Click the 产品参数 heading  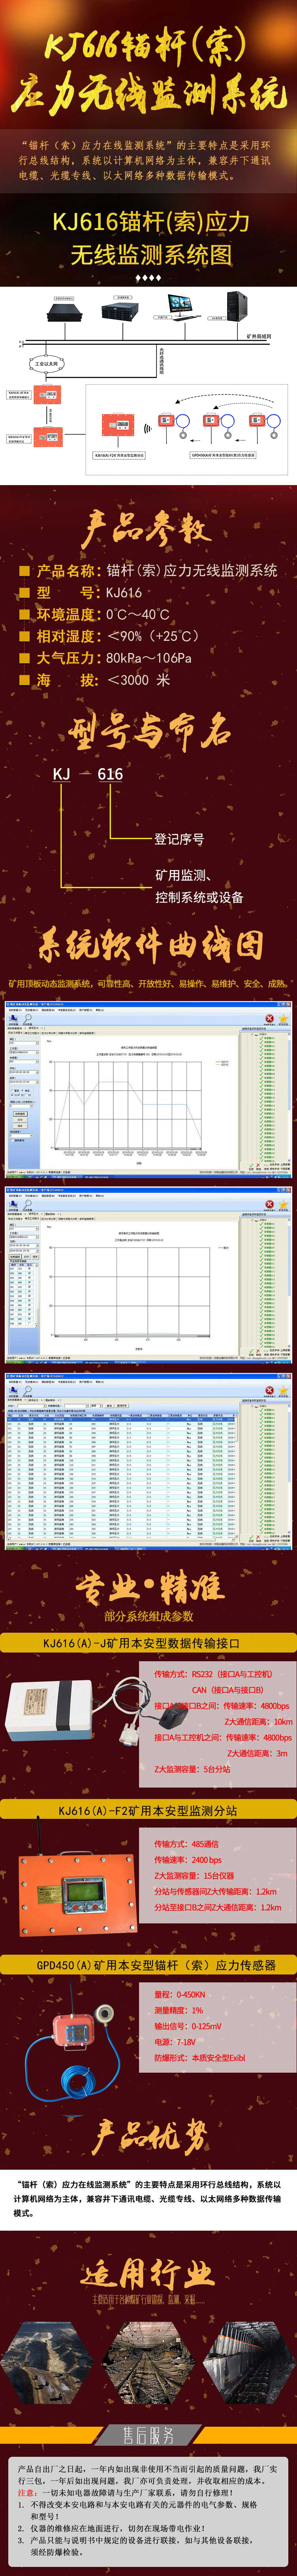click(147, 527)
